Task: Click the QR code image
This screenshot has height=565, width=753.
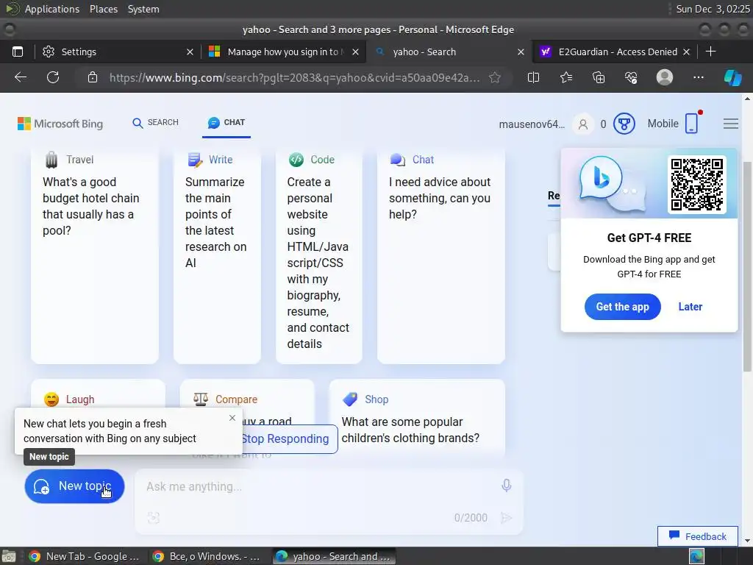Action: click(697, 185)
